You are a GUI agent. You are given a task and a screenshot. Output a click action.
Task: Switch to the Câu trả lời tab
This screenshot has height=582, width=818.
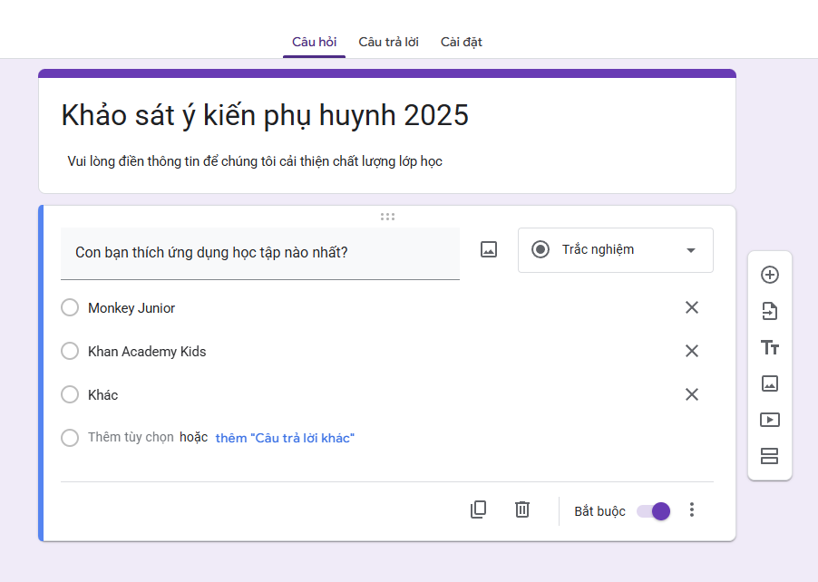tap(388, 42)
